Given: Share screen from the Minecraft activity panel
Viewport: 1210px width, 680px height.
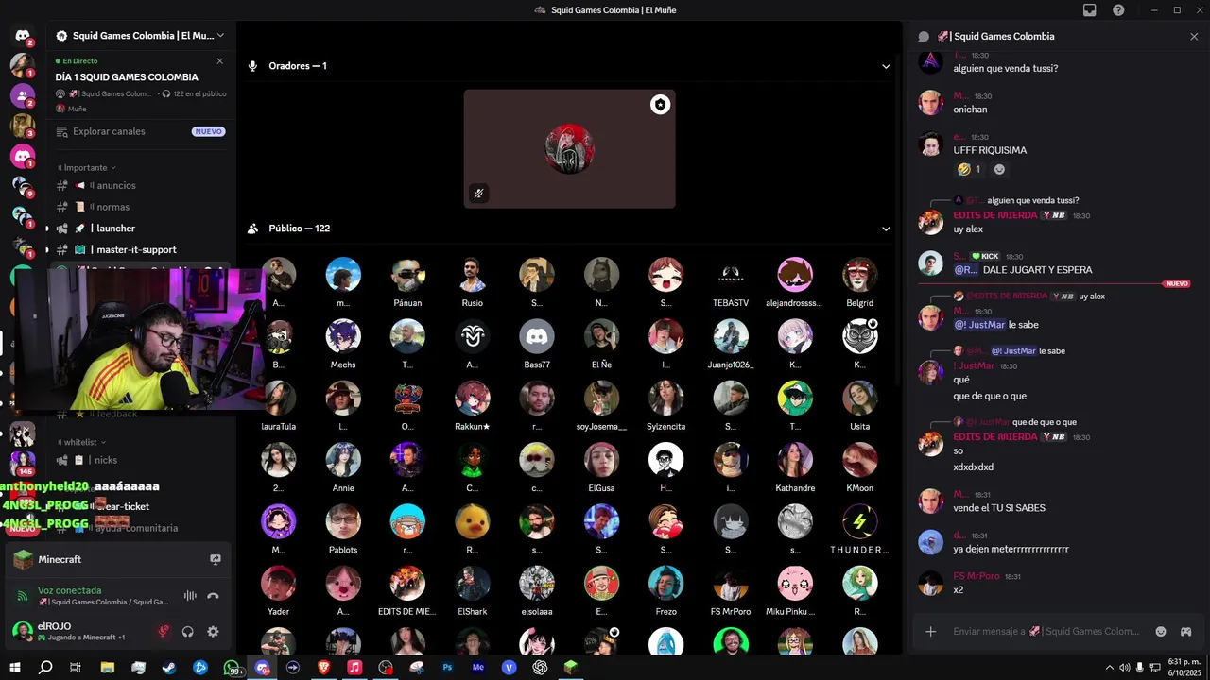Looking at the screenshot, I should 216,559.
